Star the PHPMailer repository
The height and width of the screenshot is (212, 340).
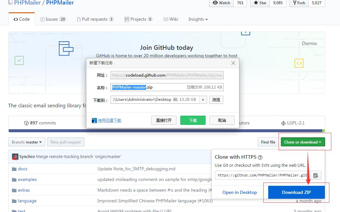coord(260,3)
